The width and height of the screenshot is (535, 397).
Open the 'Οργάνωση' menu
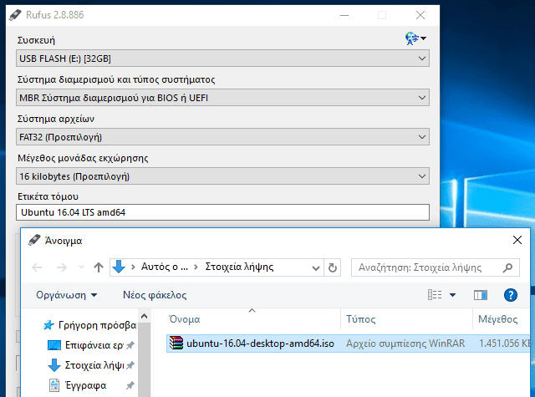tap(67, 295)
